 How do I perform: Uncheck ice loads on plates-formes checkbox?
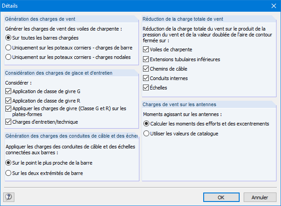pos(9,108)
